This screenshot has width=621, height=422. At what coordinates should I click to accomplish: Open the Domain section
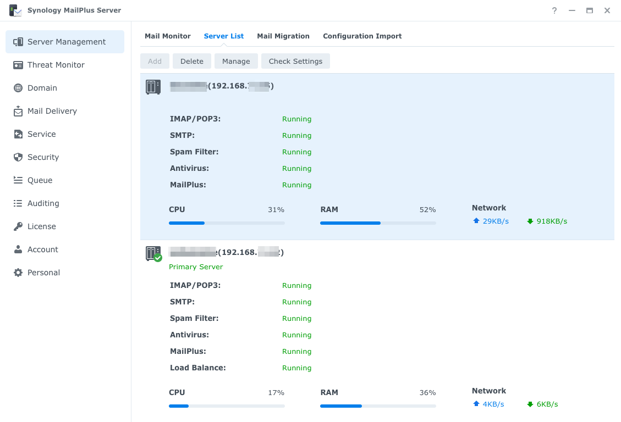coord(42,88)
